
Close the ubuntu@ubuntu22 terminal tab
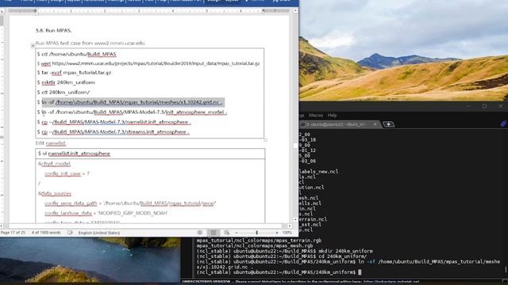[x=375, y=124]
